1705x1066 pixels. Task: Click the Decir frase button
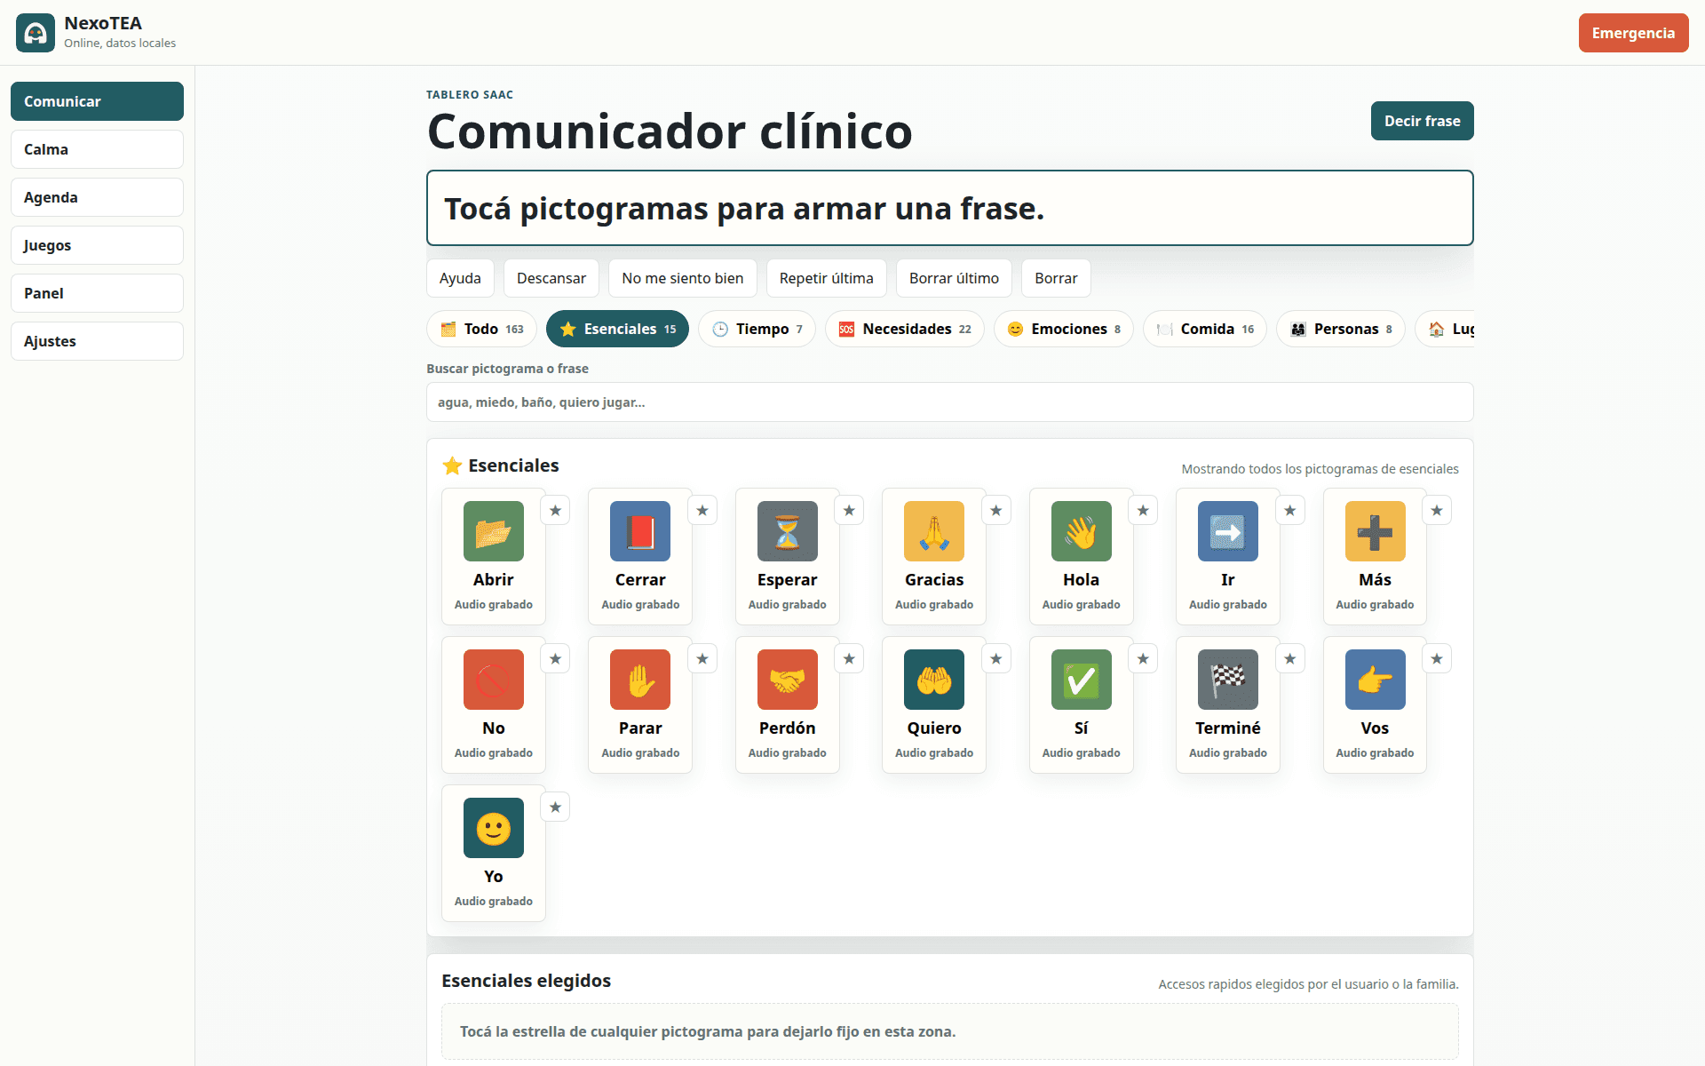coord(1422,121)
